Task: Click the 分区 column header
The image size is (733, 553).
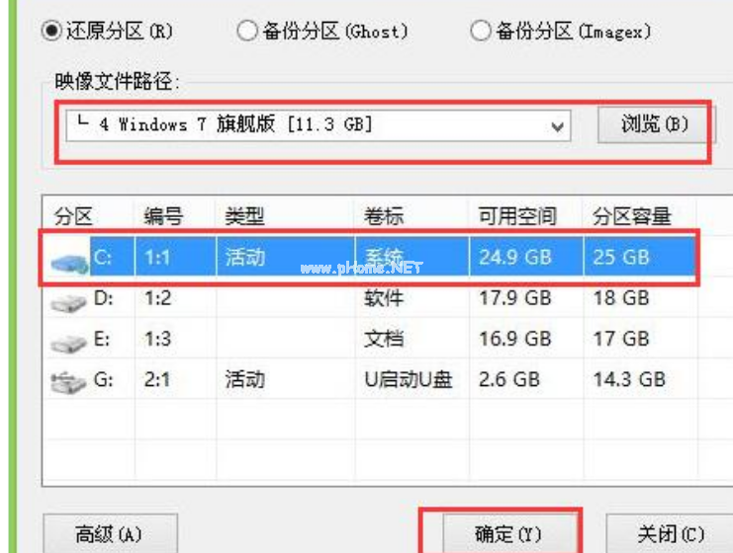Action: (72, 216)
